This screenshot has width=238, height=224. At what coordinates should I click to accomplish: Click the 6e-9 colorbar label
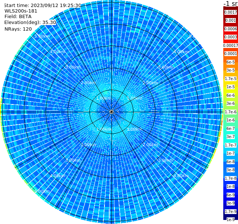coord(231,195)
